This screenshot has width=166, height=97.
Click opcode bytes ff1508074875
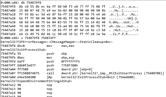coord(28,73)
